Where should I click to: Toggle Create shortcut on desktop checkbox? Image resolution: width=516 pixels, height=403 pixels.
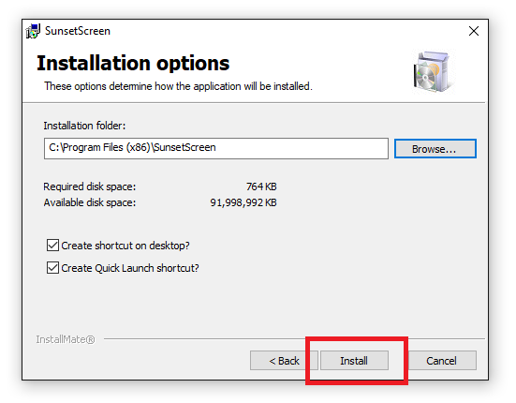(x=52, y=246)
